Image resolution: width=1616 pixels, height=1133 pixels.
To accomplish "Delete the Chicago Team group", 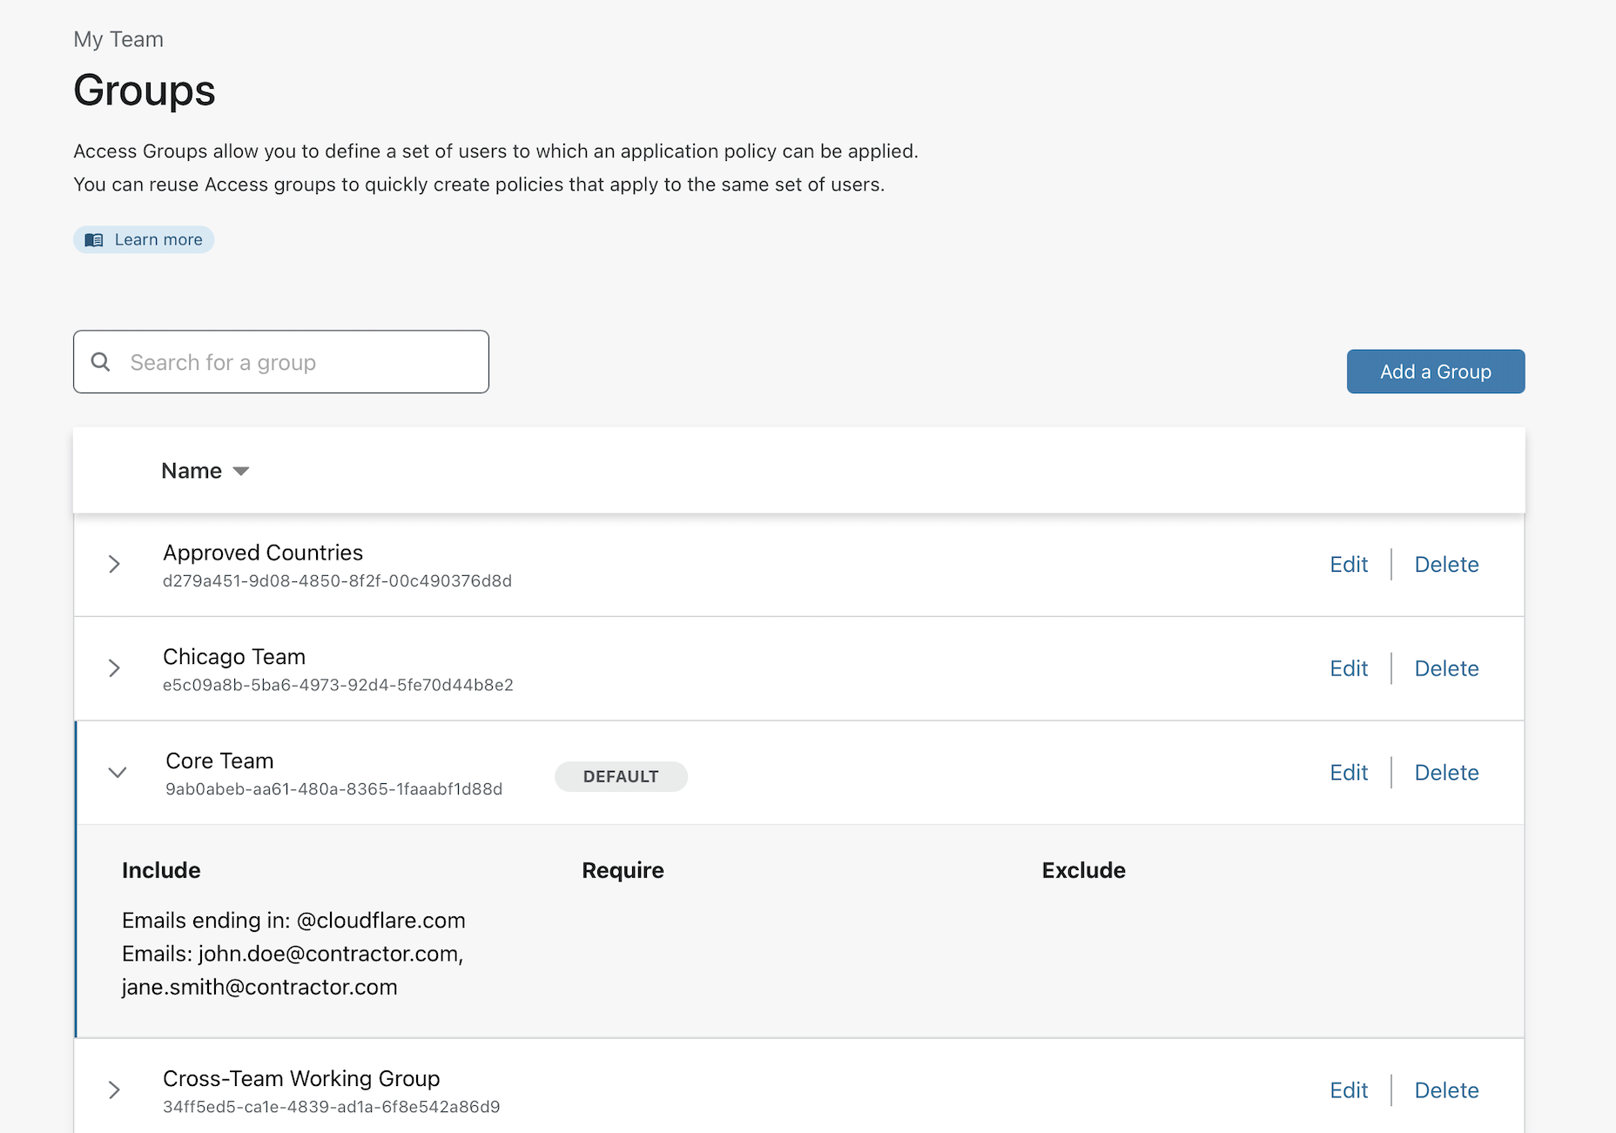I will pos(1446,669).
